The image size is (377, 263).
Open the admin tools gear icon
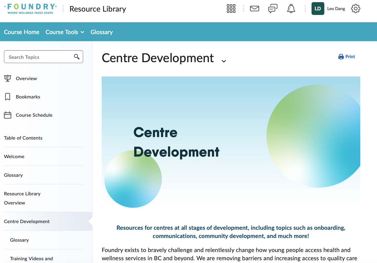pos(355,9)
